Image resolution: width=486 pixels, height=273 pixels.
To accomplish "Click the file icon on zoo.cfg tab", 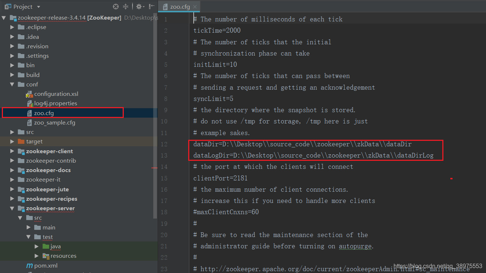I will click(165, 7).
